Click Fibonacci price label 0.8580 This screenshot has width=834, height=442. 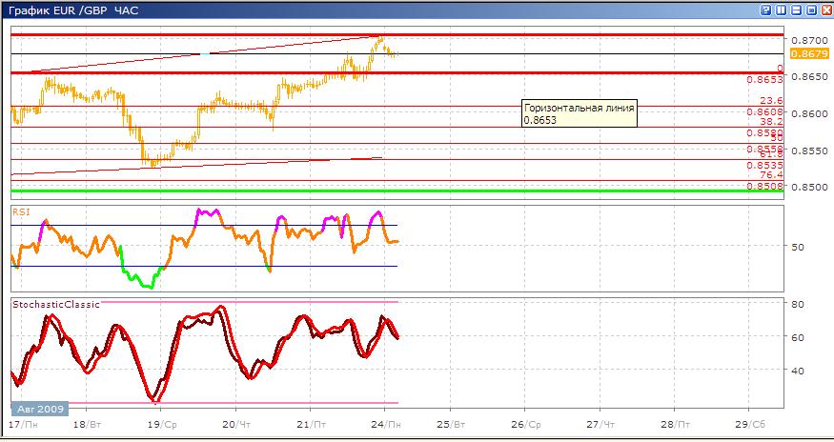[764, 133]
